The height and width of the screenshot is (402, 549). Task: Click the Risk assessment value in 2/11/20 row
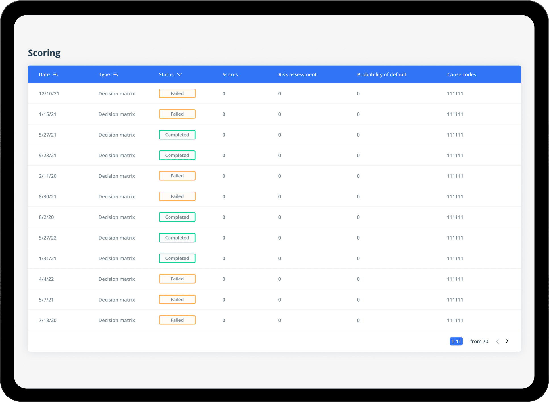[x=280, y=176]
